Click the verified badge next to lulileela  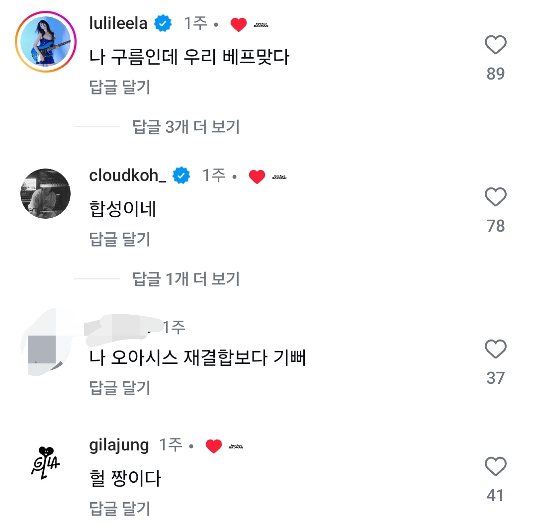(163, 23)
